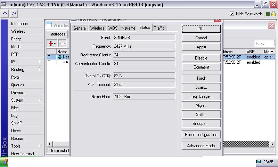The image size is (278, 167).
Task: Toggle the Hide Passwords checkbox
Action: (232, 14)
